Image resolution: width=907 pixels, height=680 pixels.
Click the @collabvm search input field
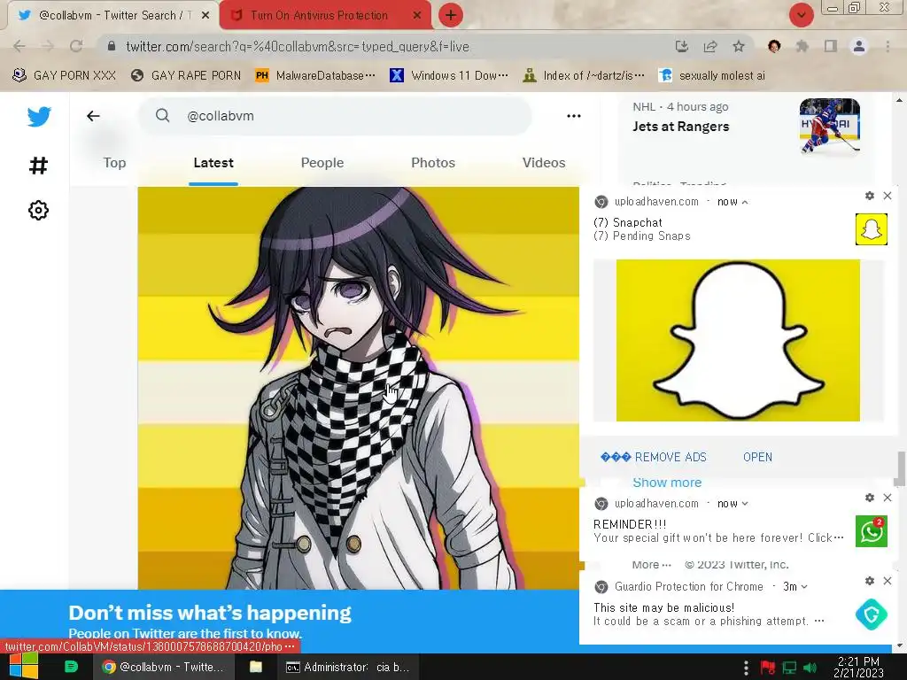click(x=335, y=116)
